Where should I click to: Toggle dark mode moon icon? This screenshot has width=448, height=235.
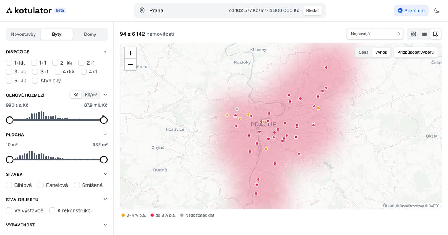[x=437, y=10]
